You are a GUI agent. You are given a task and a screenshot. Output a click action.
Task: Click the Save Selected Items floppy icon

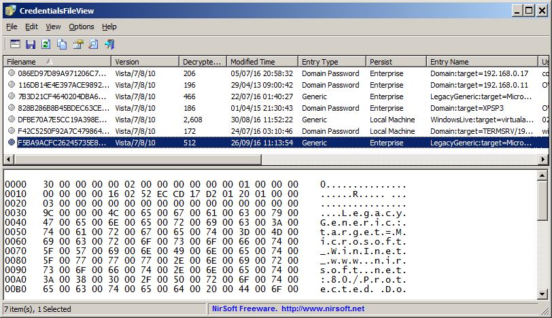[x=31, y=44]
